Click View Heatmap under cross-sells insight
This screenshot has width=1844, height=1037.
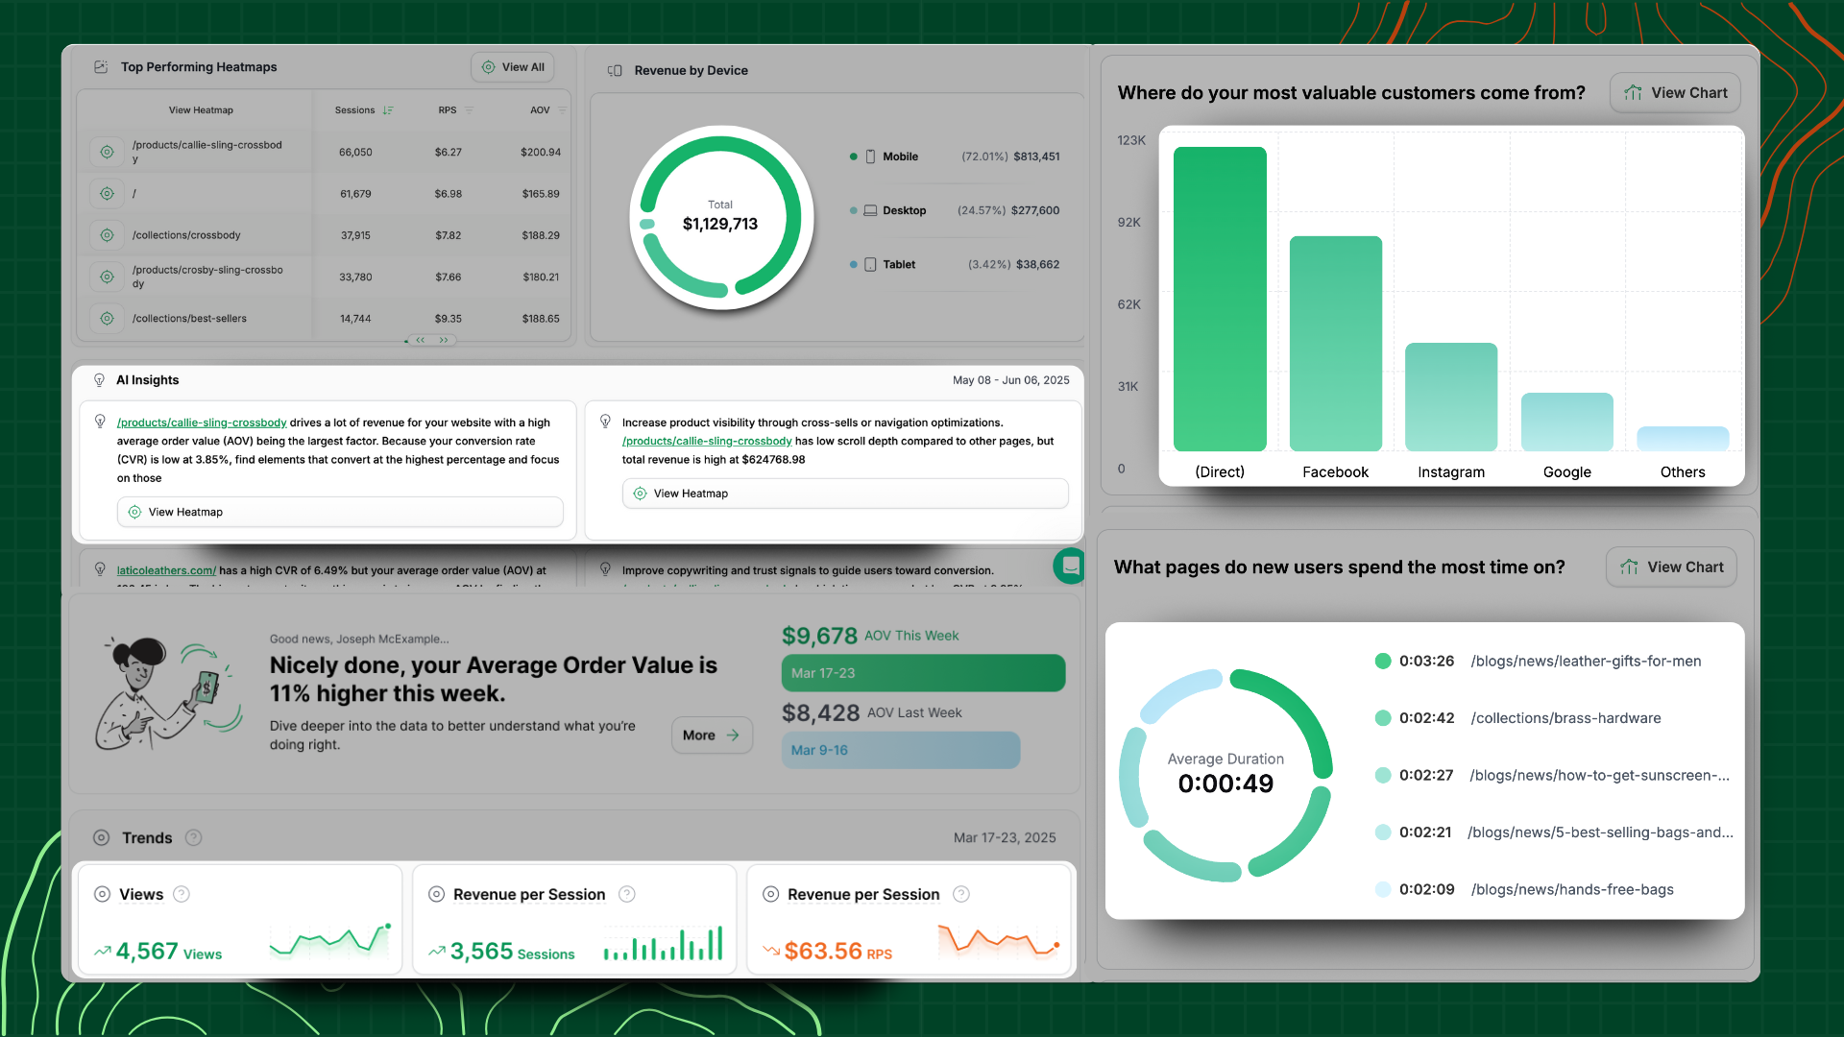click(x=845, y=494)
